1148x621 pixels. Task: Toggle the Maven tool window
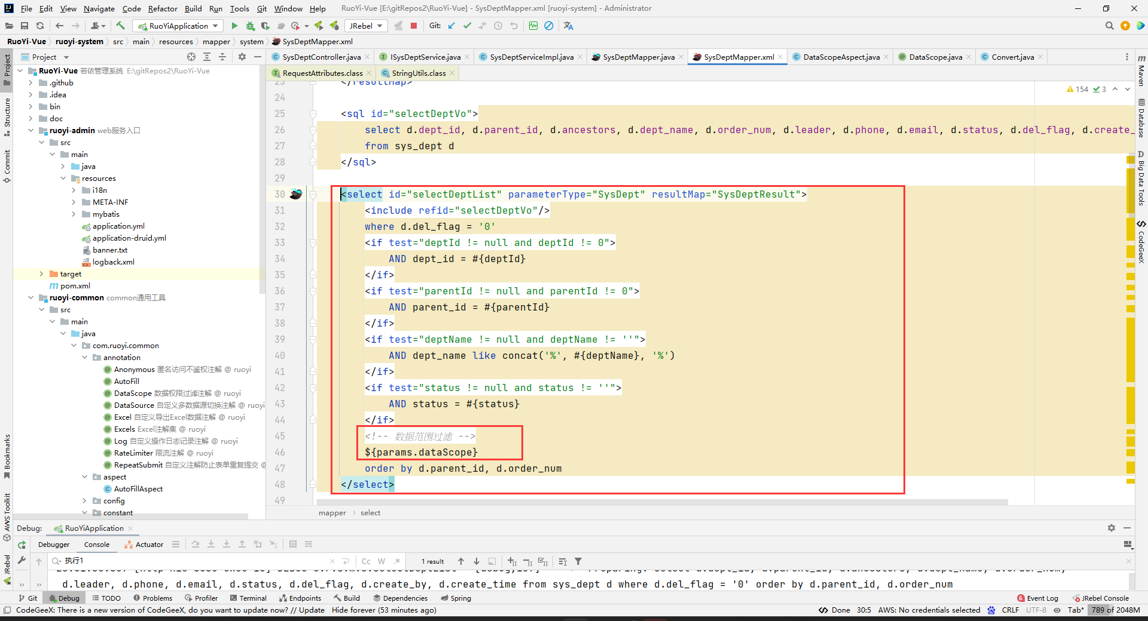(1141, 70)
